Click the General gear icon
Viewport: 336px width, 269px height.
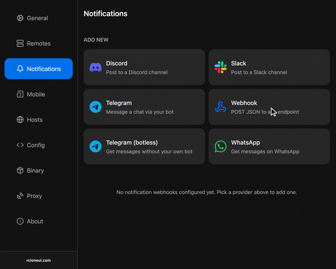[20, 18]
